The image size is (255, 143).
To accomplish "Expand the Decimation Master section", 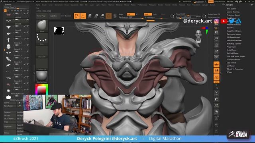I will tap(234, 34).
